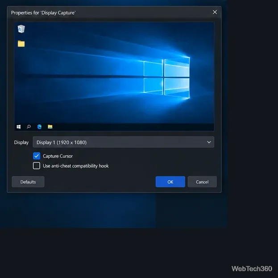Click the search magnifier icon in the preview taskbar

coord(29,127)
